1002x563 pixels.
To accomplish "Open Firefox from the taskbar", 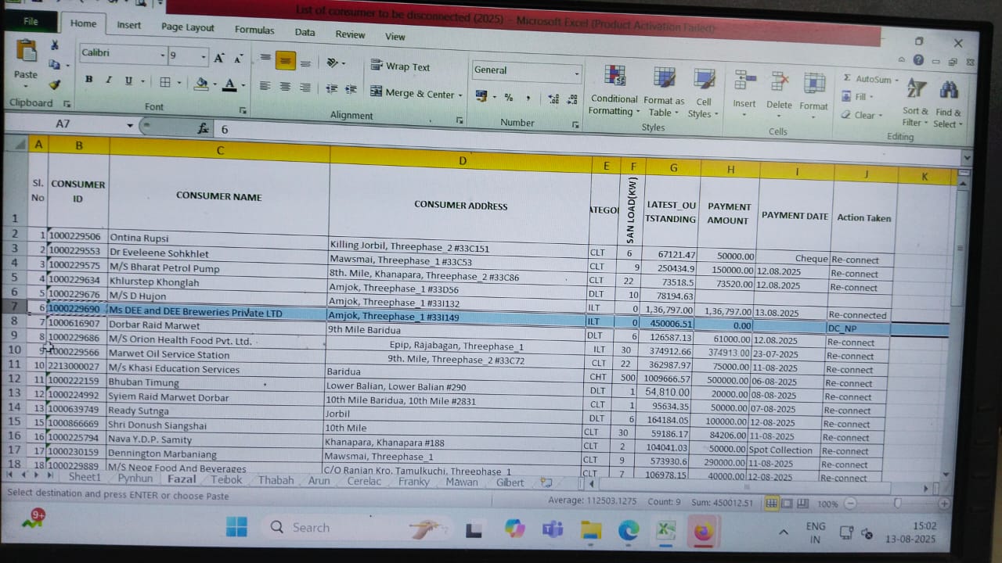I will pos(704,533).
